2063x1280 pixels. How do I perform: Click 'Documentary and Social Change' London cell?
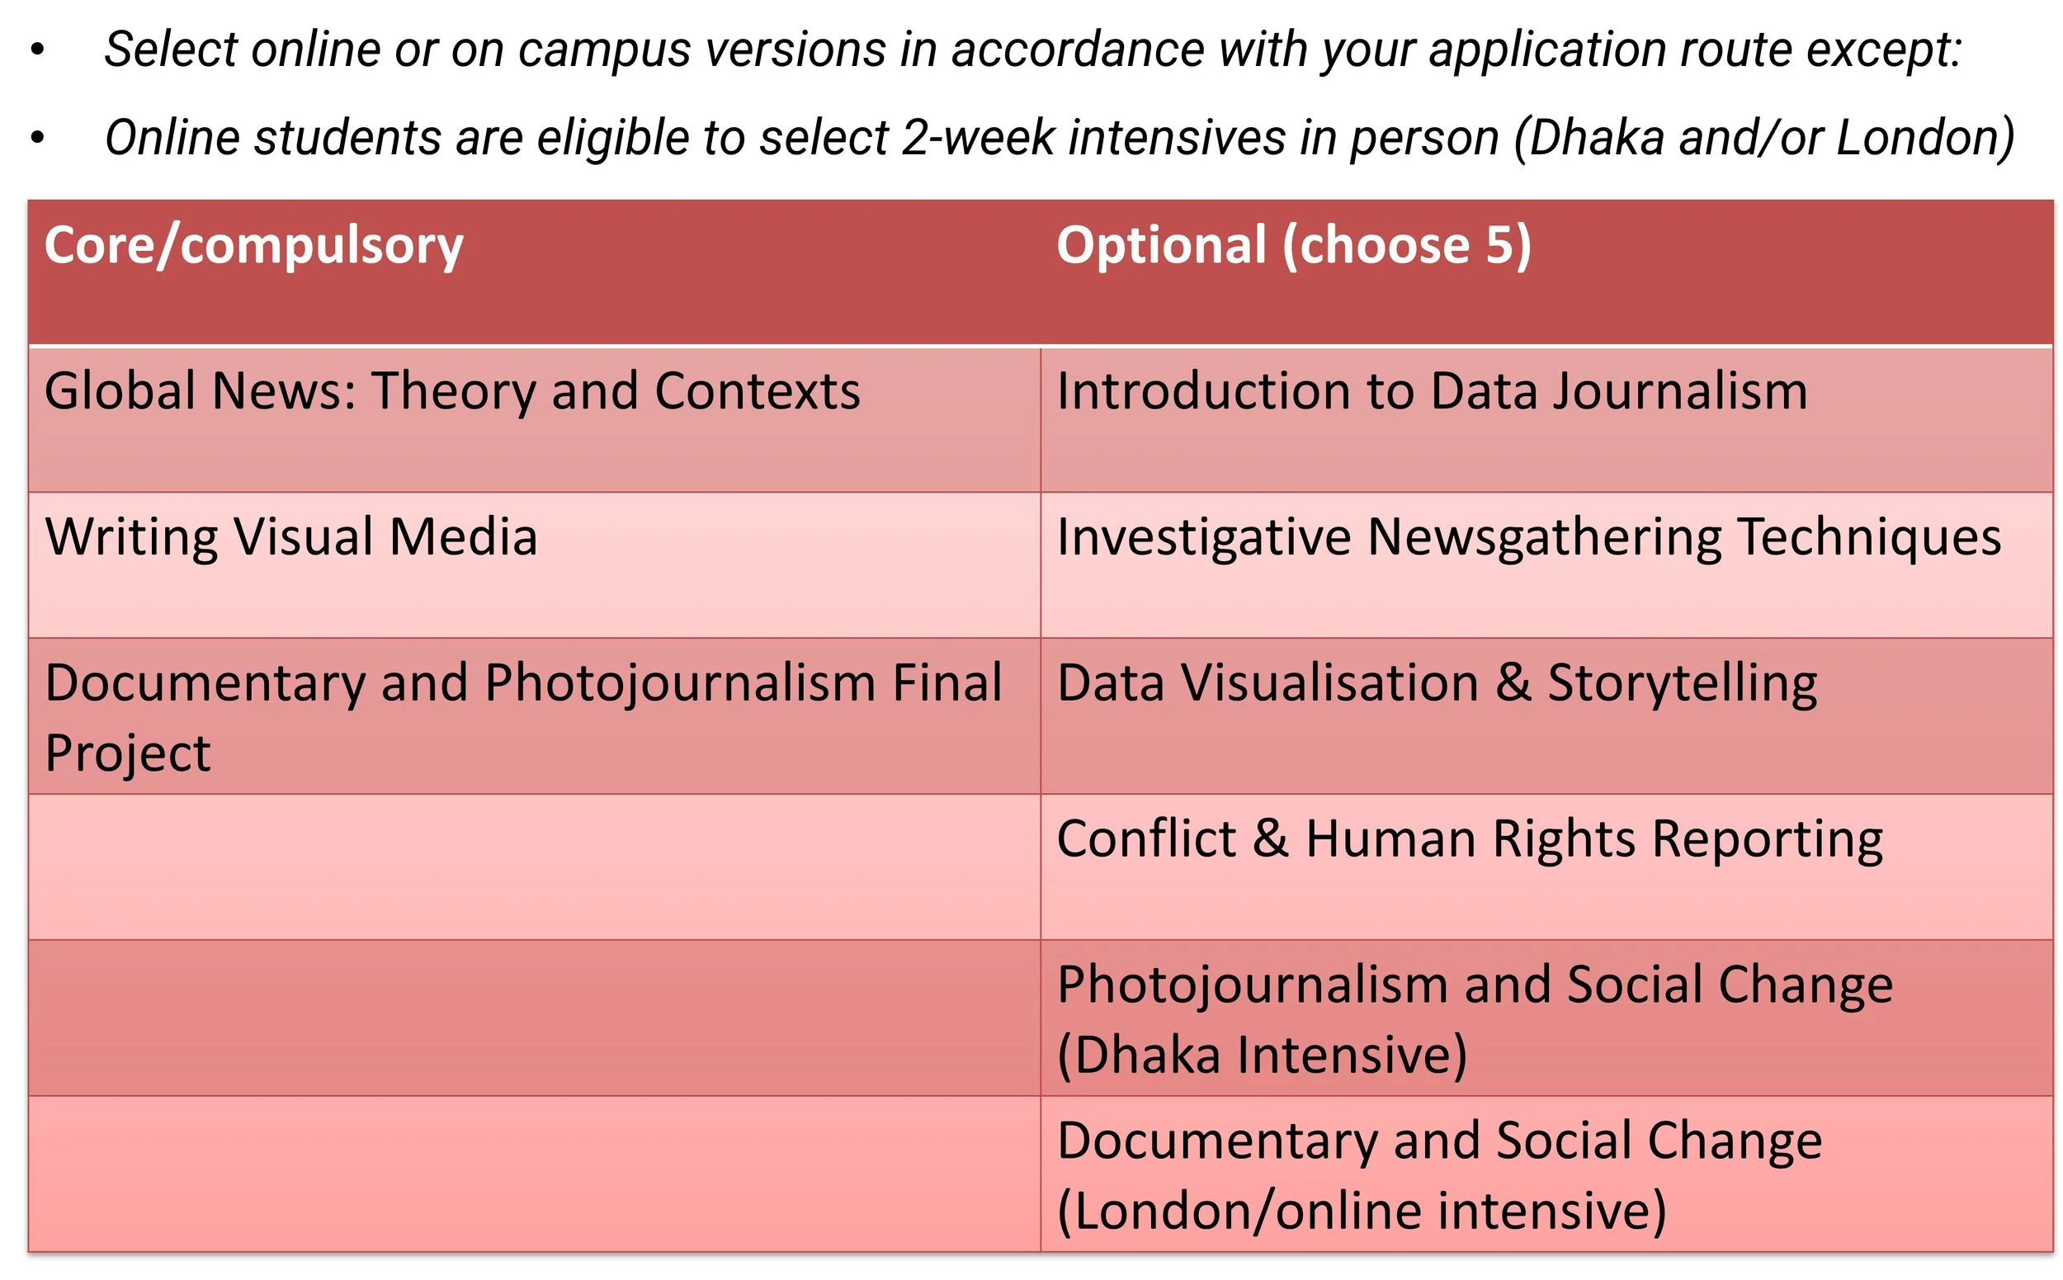(x=1438, y=1141)
